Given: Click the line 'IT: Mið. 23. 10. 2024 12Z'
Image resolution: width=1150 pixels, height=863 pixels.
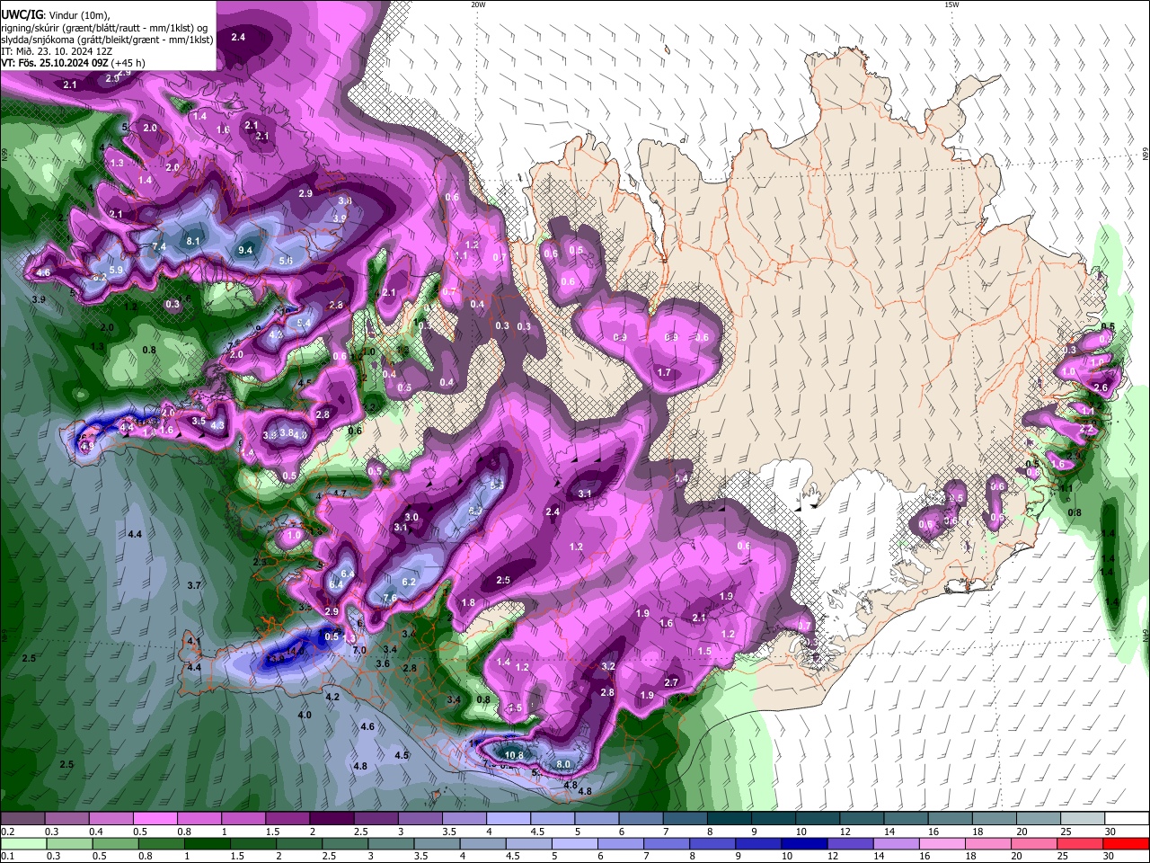Looking at the screenshot, I should [56, 51].
